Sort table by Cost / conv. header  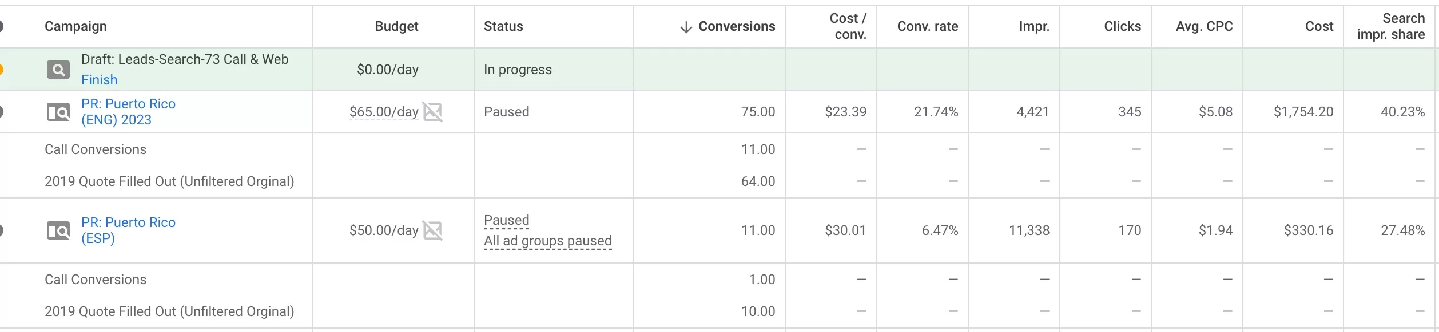click(848, 26)
